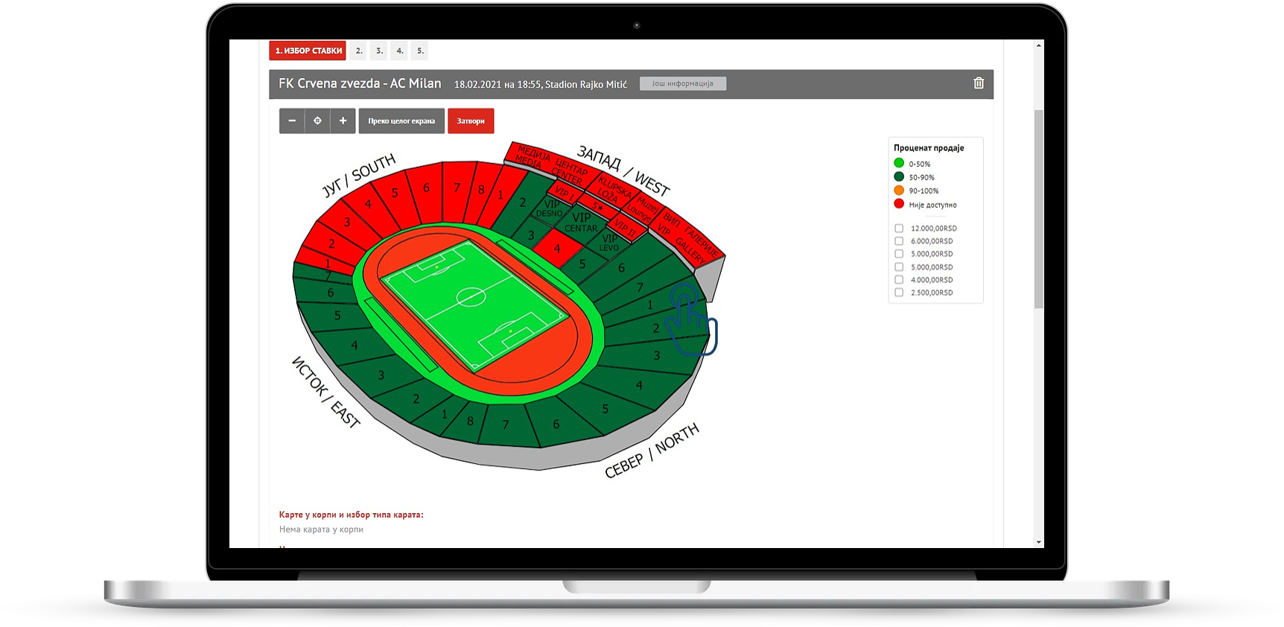Viewport: 1284px width, 627px height.
Task: Check the 2.500,00RSD price filter
Action: (899, 293)
